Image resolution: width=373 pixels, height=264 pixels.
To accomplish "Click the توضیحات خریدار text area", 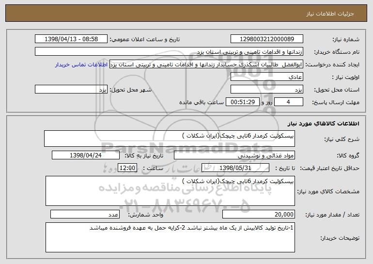I will [x=170, y=237].
